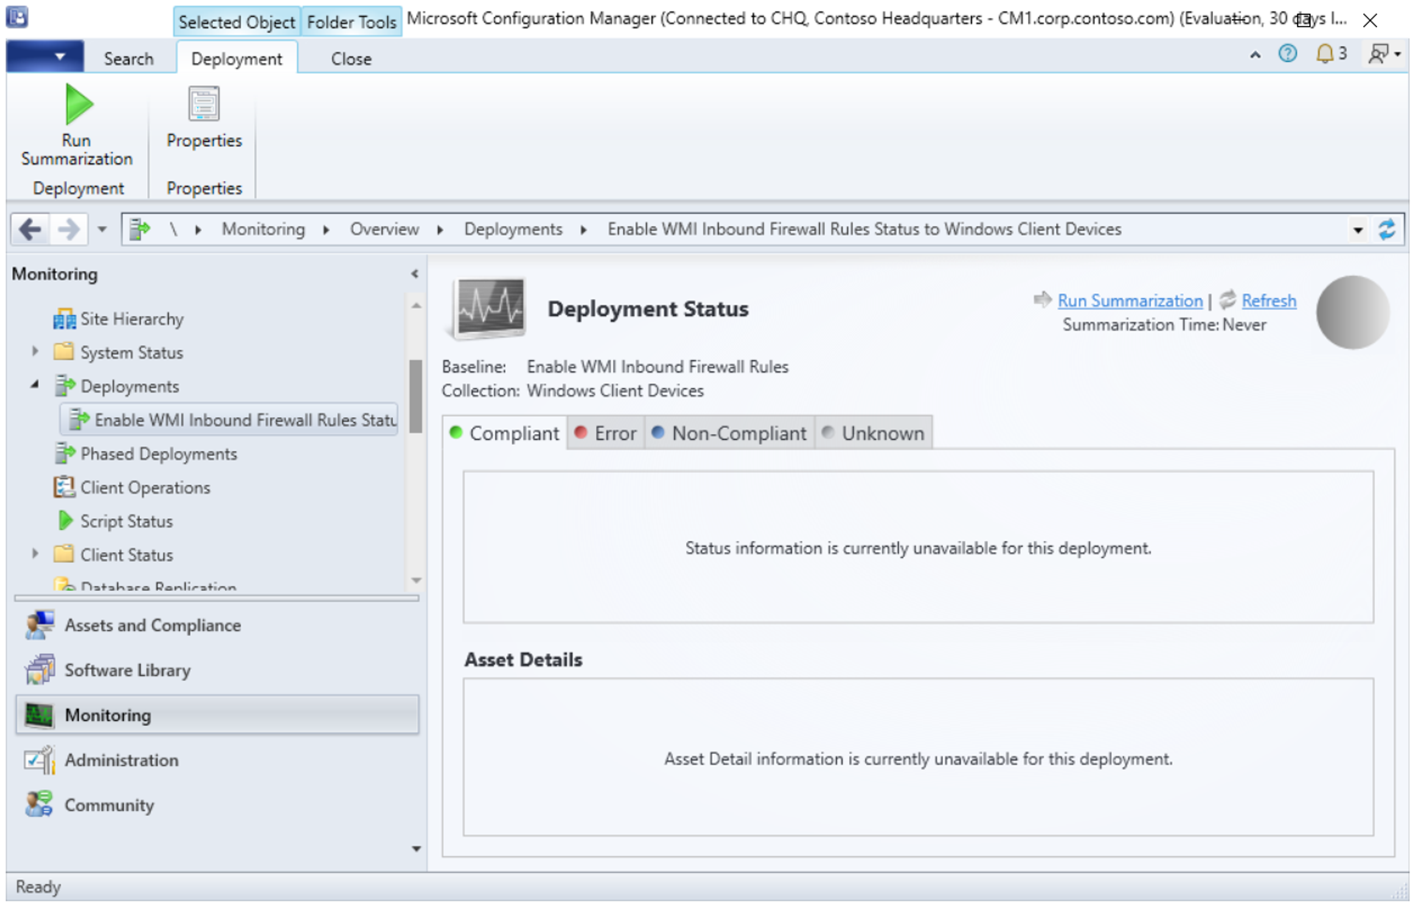1415x902 pixels.
Task: Select Enable WMI Inbound Firewall Rules tree item
Action: [x=229, y=420]
